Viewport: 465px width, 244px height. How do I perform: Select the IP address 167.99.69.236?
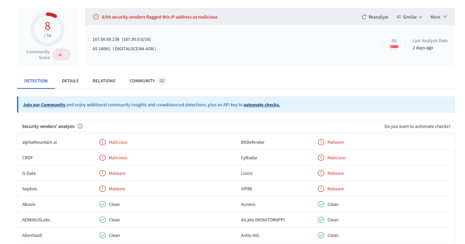[106, 39]
